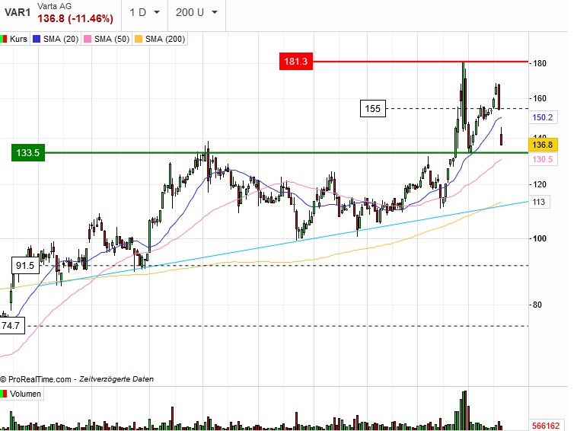
Task: Click the red-green Kurs color icon
Action: pos(4,39)
